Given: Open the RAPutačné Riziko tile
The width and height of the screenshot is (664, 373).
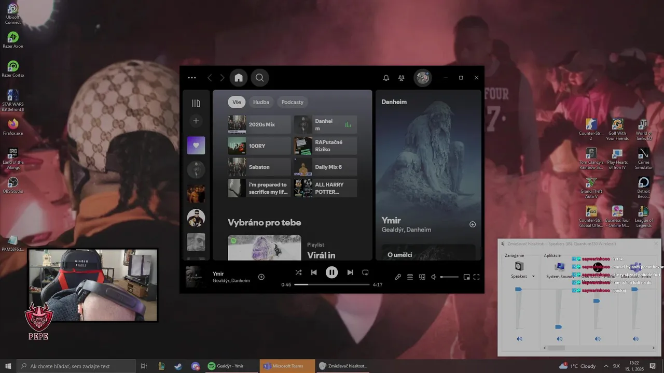Looking at the screenshot, I should 325,146.
